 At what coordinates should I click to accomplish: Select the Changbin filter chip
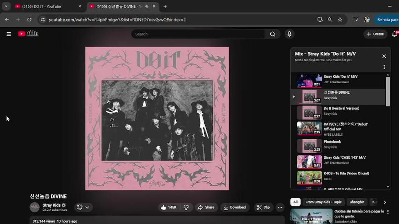click(x=357, y=202)
